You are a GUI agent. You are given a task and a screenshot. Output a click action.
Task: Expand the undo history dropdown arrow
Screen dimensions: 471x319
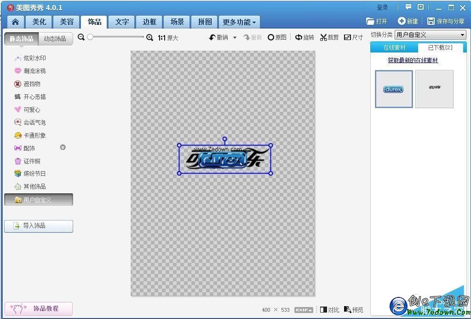(x=235, y=38)
